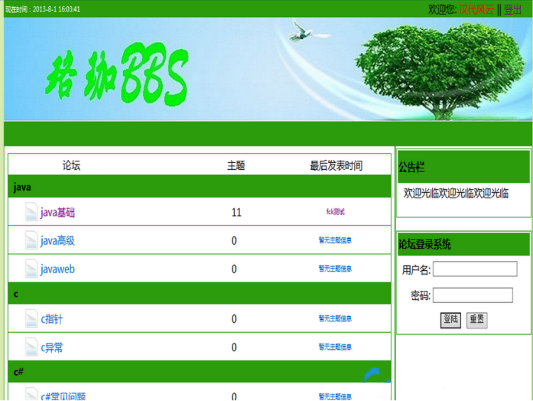Open the c异常 forum
533x401 pixels.
52,348
